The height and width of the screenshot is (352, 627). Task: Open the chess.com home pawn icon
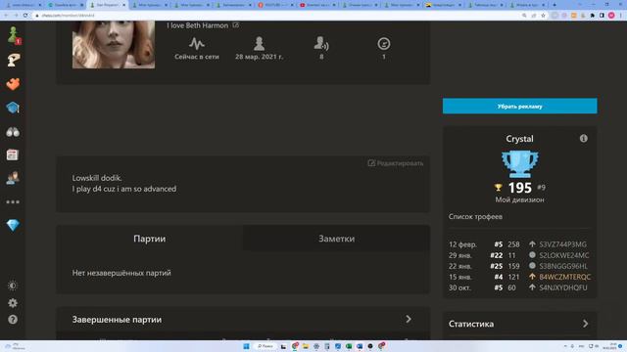click(x=13, y=35)
